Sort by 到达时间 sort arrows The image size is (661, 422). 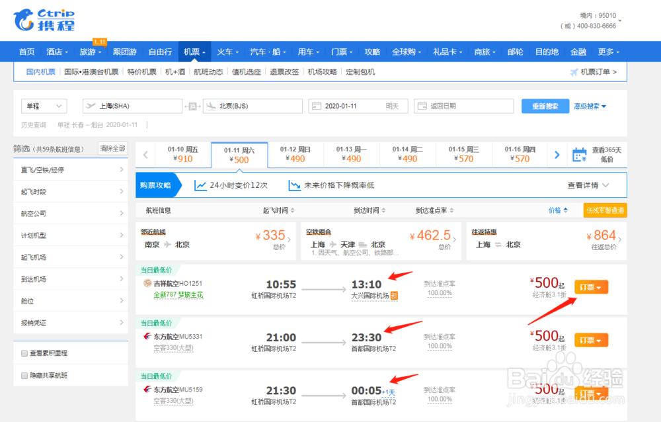[x=383, y=210]
